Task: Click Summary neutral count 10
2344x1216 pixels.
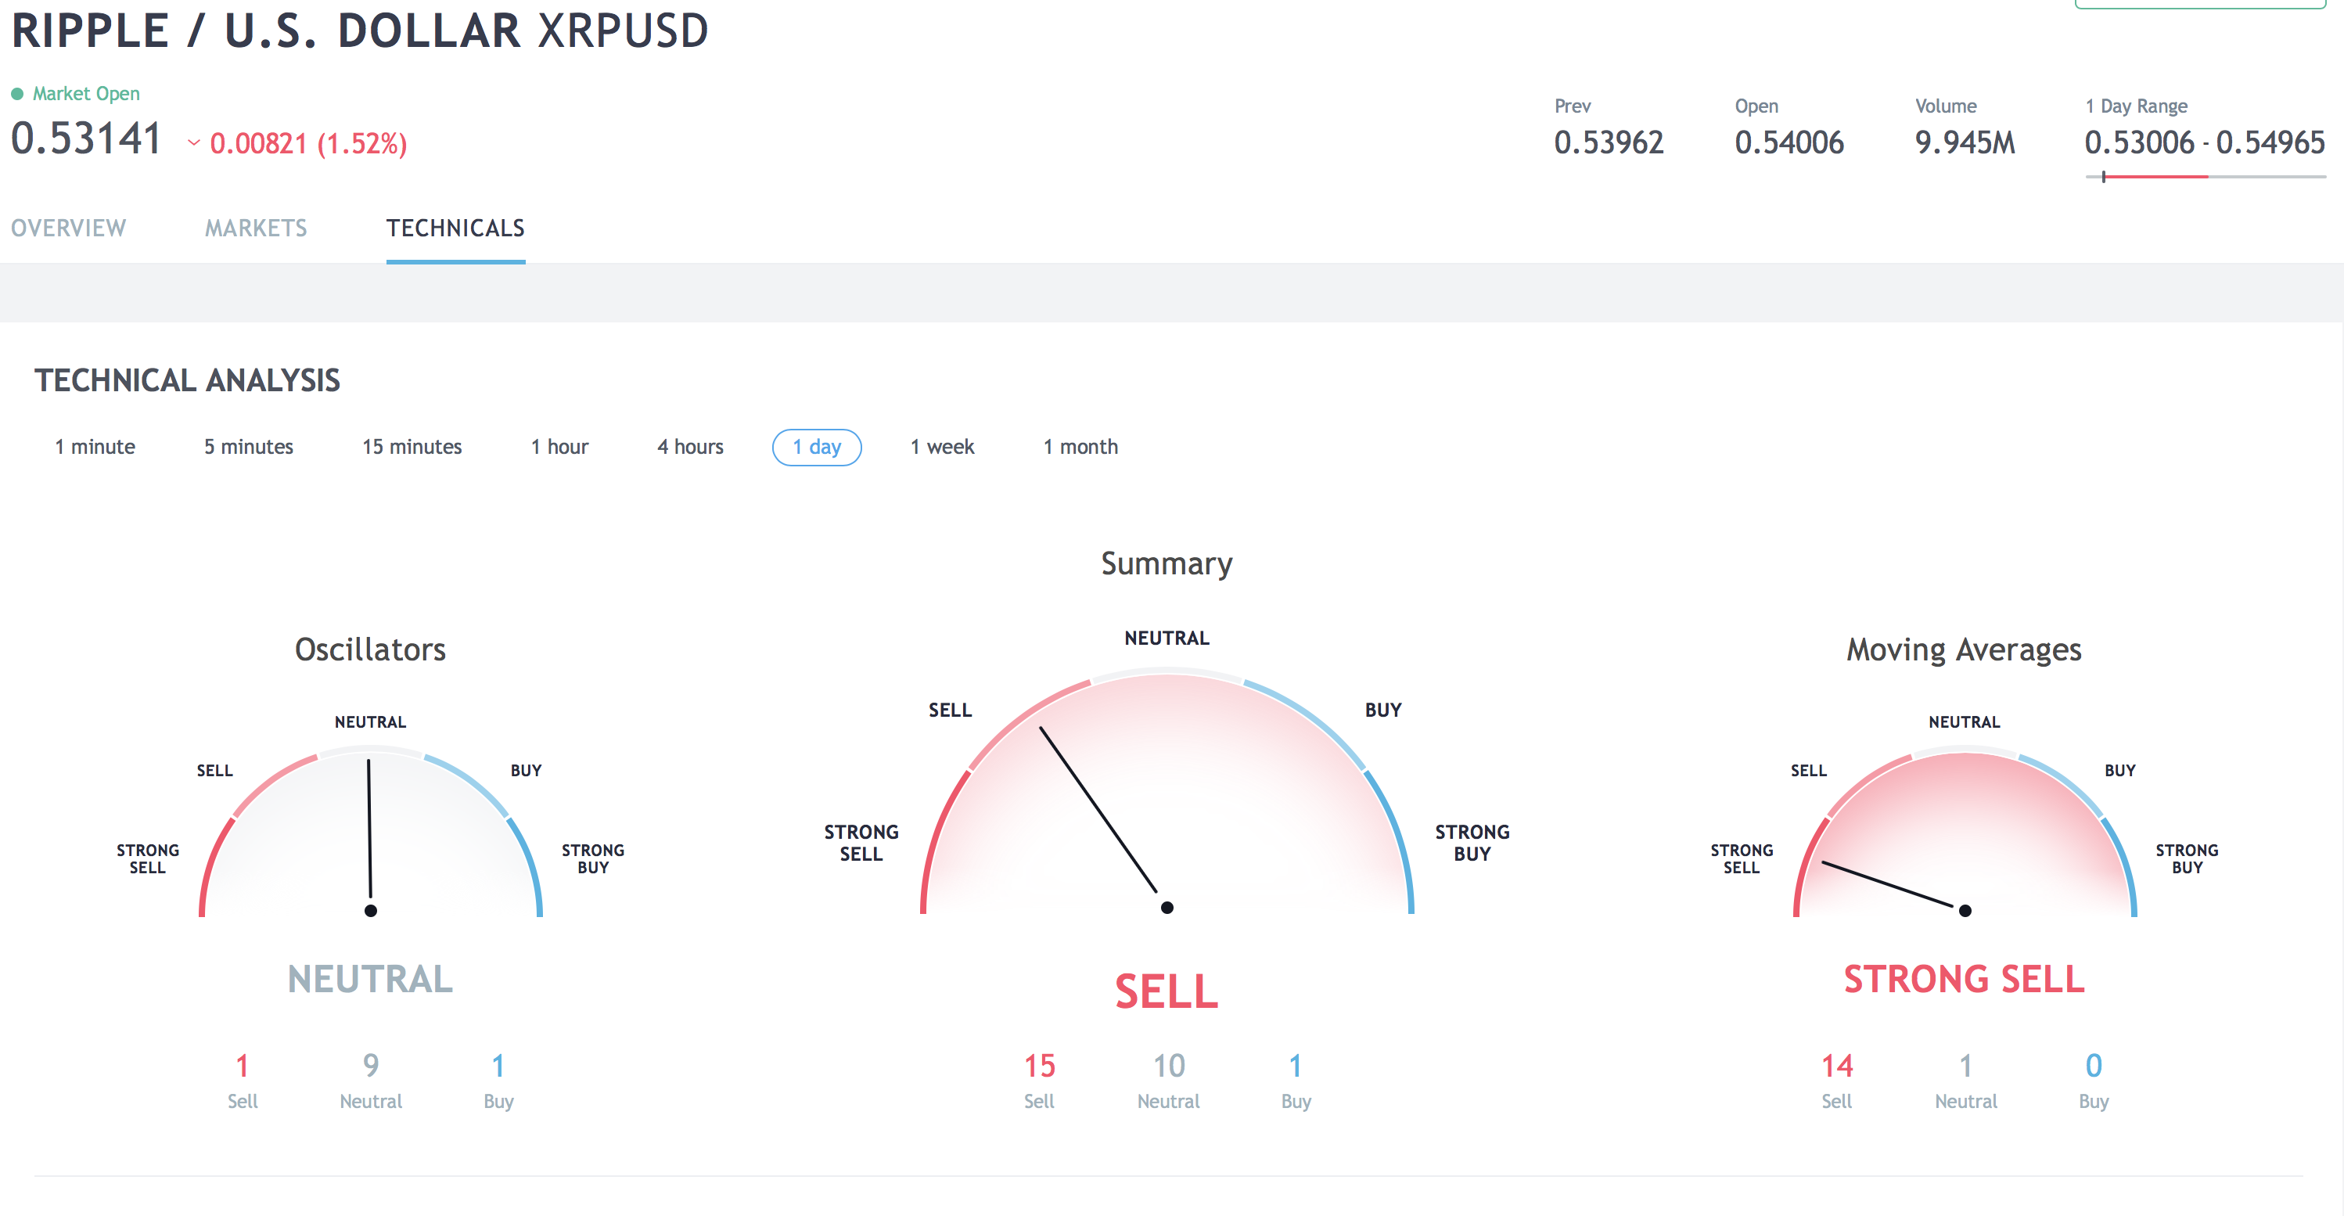Action: tap(1168, 1066)
